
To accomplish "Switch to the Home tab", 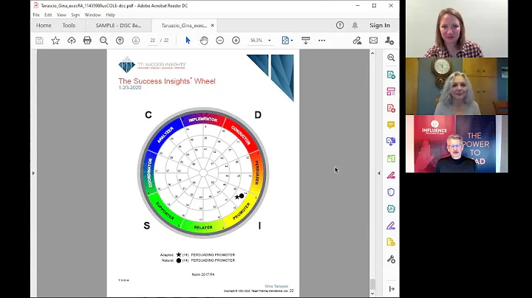I will (44, 25).
